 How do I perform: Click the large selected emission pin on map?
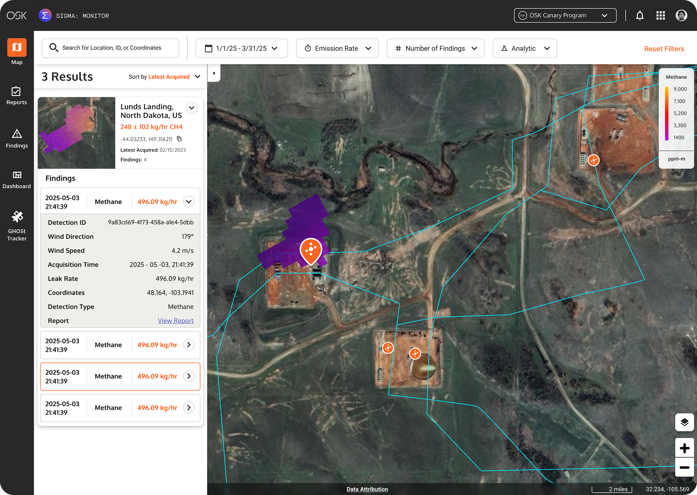311,251
